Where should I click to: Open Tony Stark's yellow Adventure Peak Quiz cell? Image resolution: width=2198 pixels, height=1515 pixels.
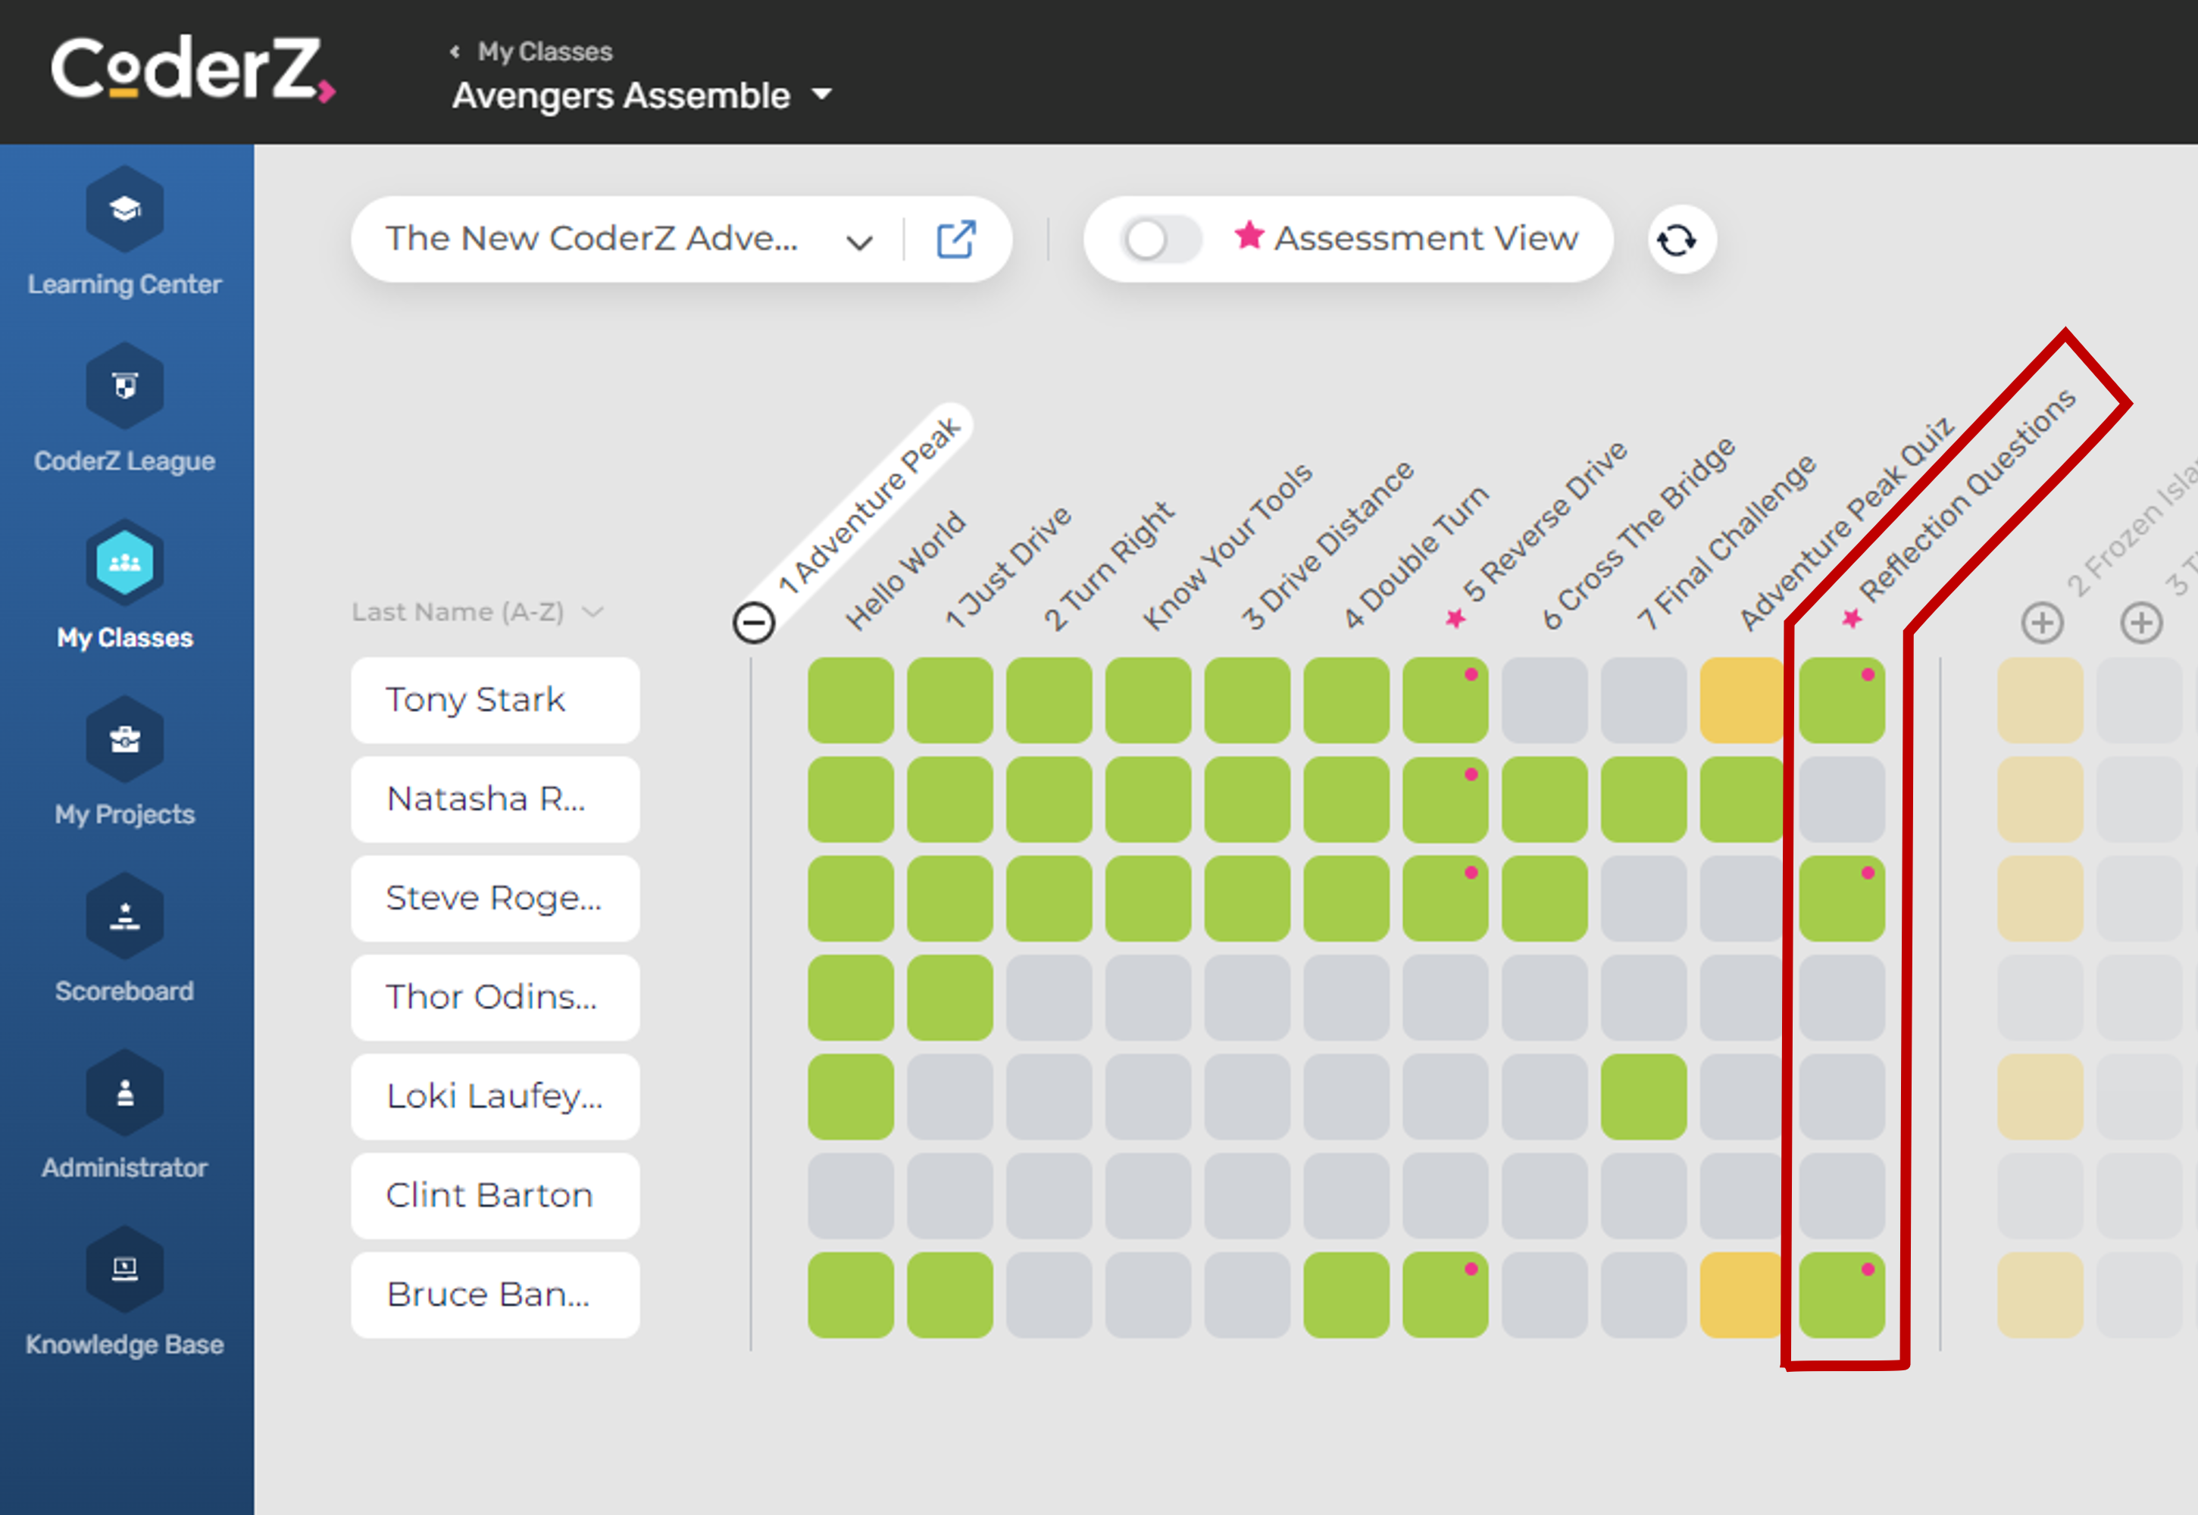point(1742,700)
